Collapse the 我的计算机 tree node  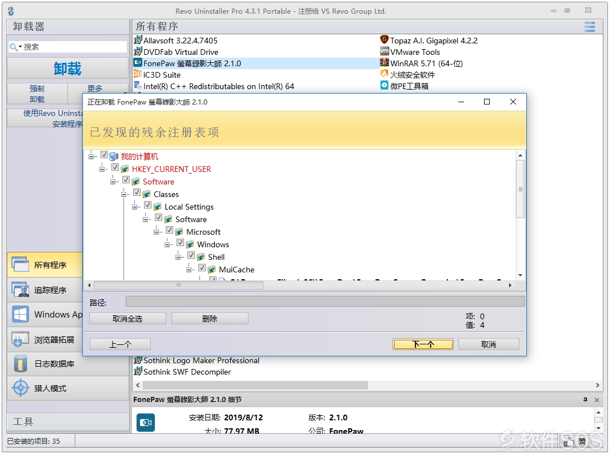pos(91,156)
